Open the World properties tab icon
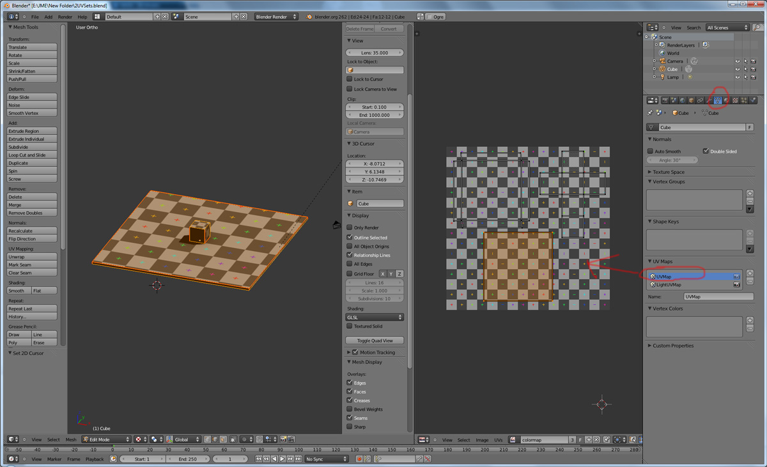Viewport: 767px width, 467px height. pos(683,100)
